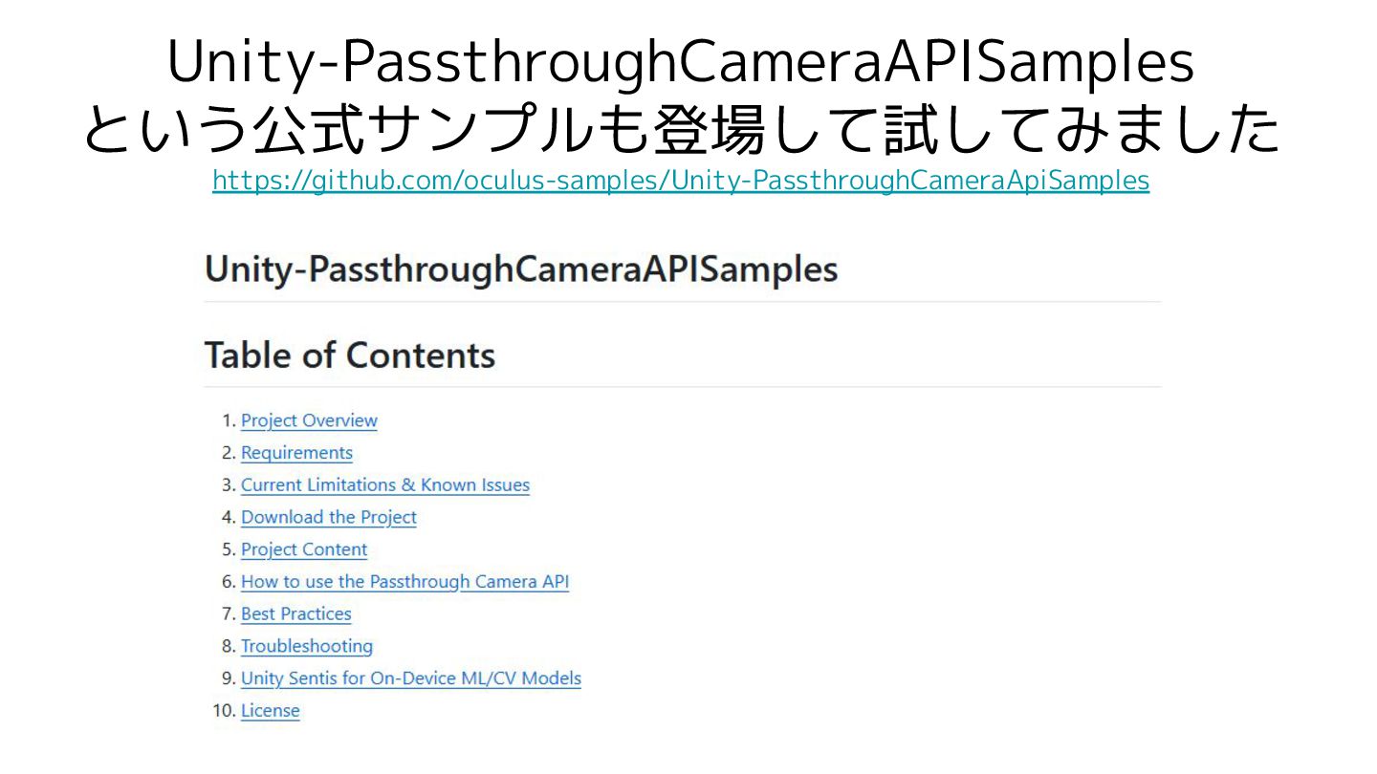The image size is (1377, 774).
Task: Click list number 10 before License
Action: 224,711
